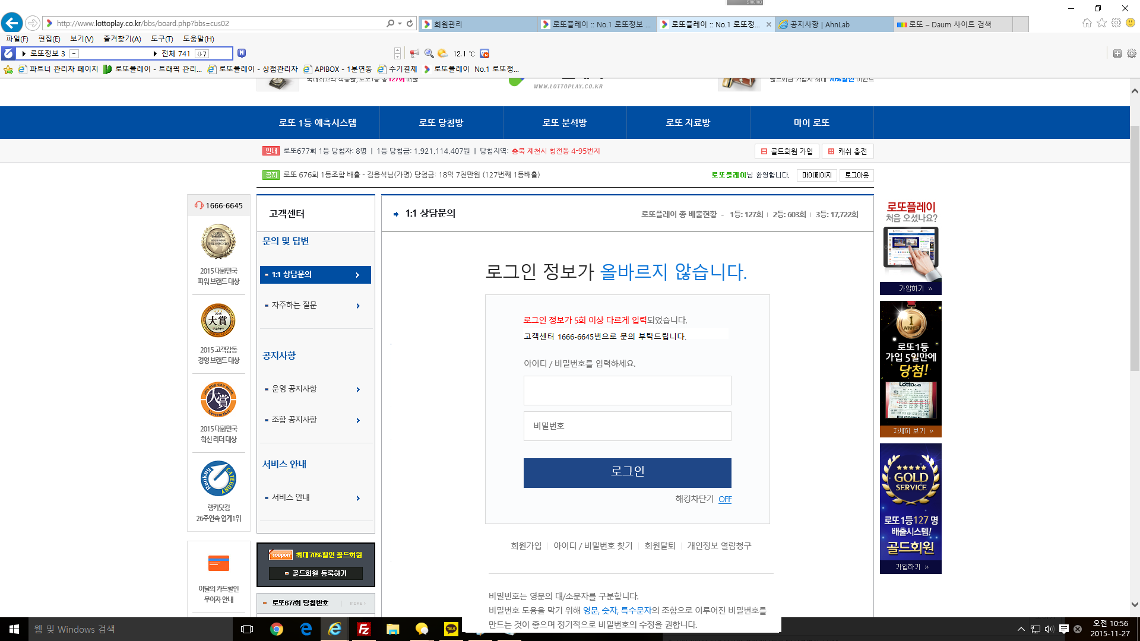Click the page refresh icon in address bar
Viewport: 1140px width, 641px height.
(410, 23)
